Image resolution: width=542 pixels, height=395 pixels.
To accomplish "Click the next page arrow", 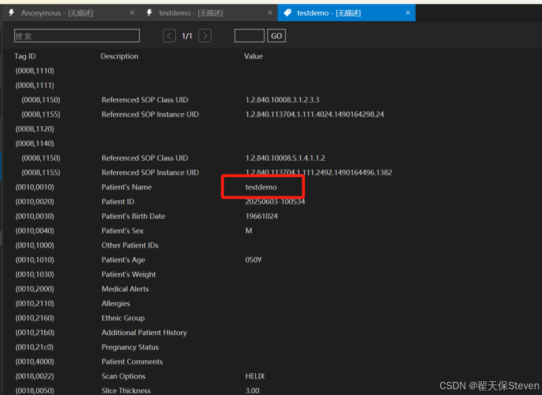I will point(205,35).
